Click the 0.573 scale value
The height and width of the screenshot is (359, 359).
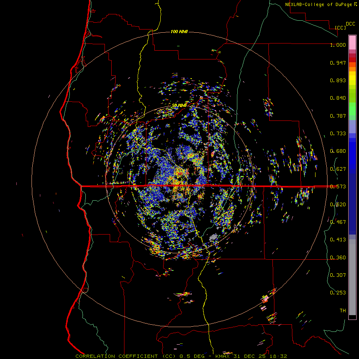pyautogui.click(x=338, y=187)
